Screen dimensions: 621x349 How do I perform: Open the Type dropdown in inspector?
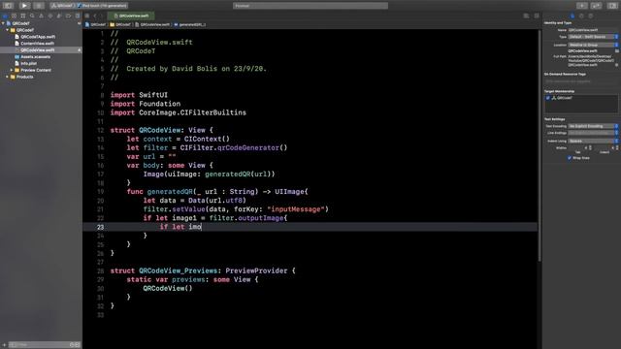coord(593,37)
